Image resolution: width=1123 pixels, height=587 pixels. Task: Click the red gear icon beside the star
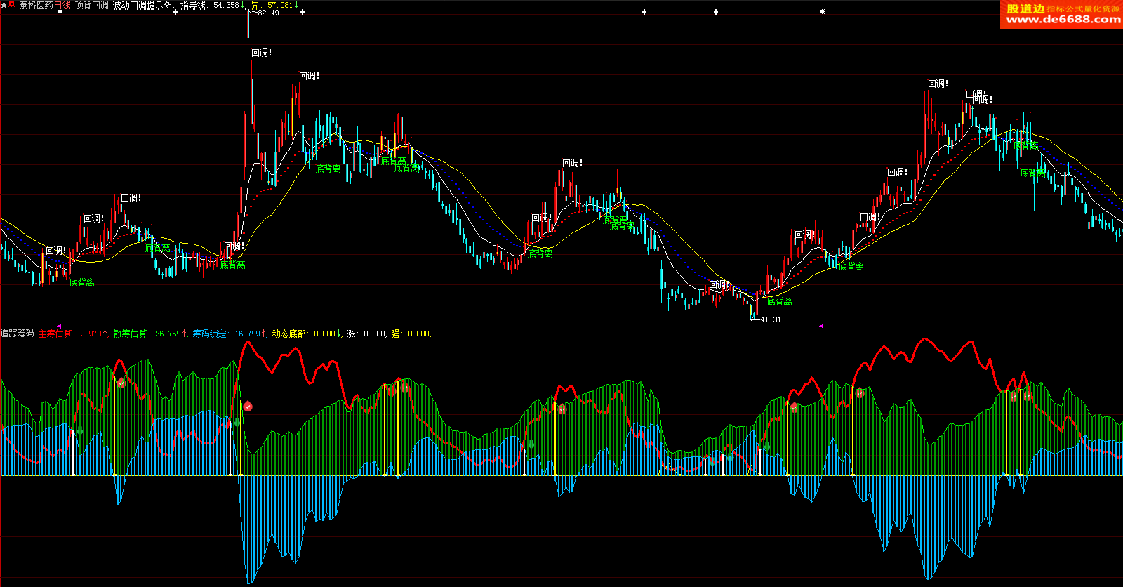coord(12,4)
